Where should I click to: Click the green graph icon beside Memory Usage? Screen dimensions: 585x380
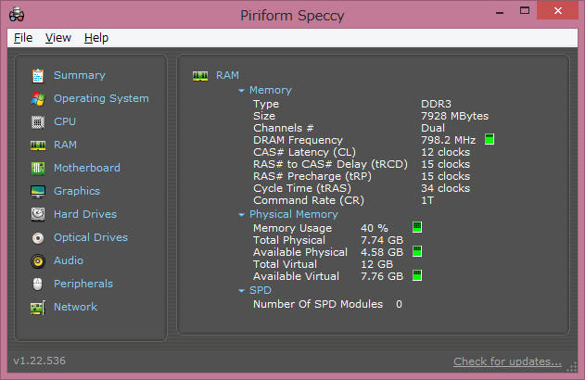[x=417, y=227]
